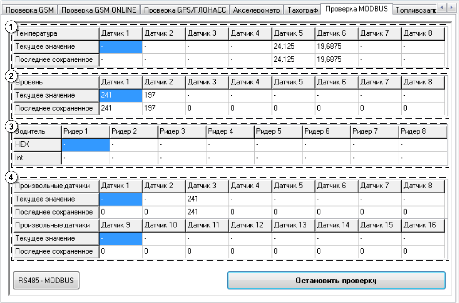Click the Ридер 1 column header
Viewport: 459px width, 303px height.
86,131
